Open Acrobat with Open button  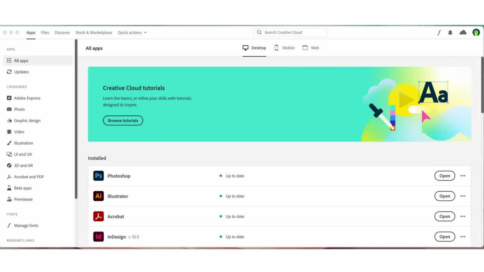(445, 216)
